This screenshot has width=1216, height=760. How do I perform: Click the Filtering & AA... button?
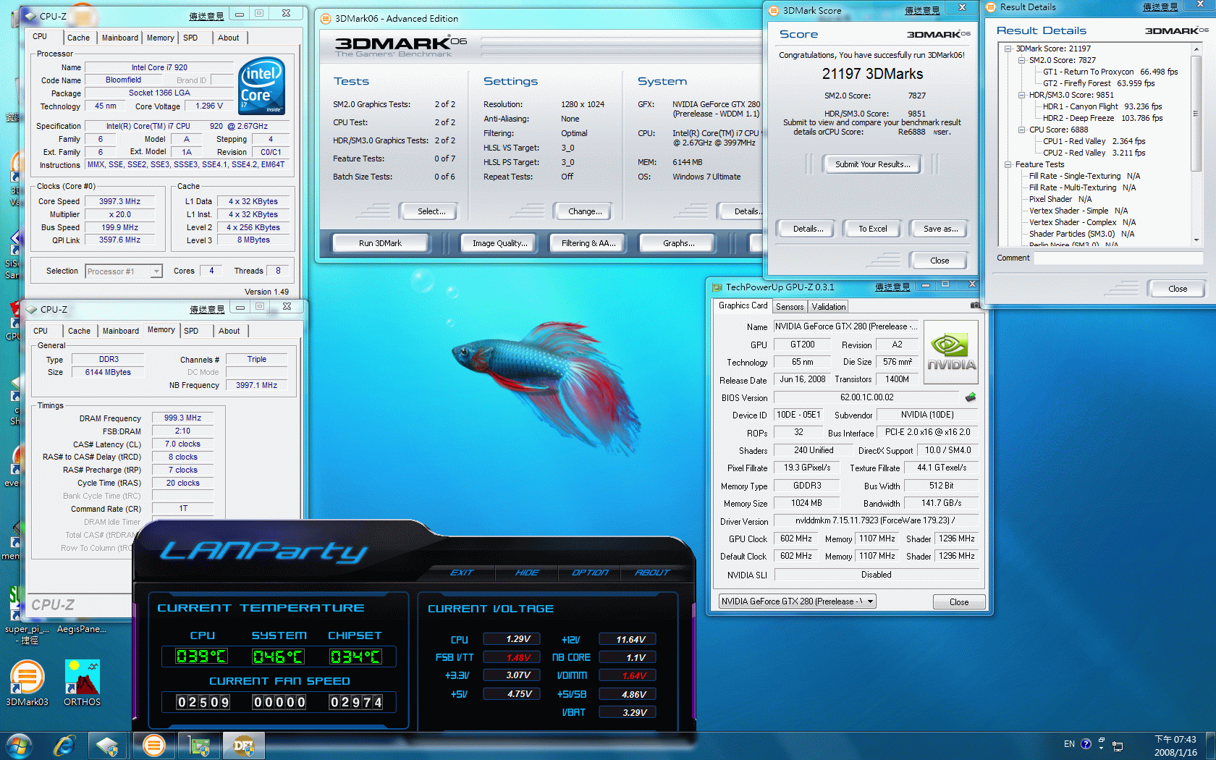pyautogui.click(x=588, y=243)
